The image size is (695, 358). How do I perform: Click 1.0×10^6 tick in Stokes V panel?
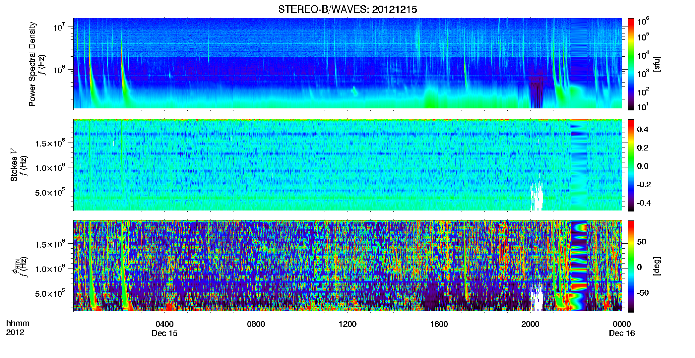(50, 168)
